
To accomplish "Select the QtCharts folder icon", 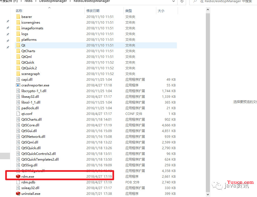I will point(18,51).
